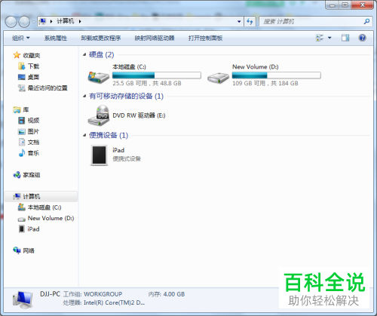377x316 pixels.
Task: Select the iPad portable device icon
Action: click(x=99, y=155)
